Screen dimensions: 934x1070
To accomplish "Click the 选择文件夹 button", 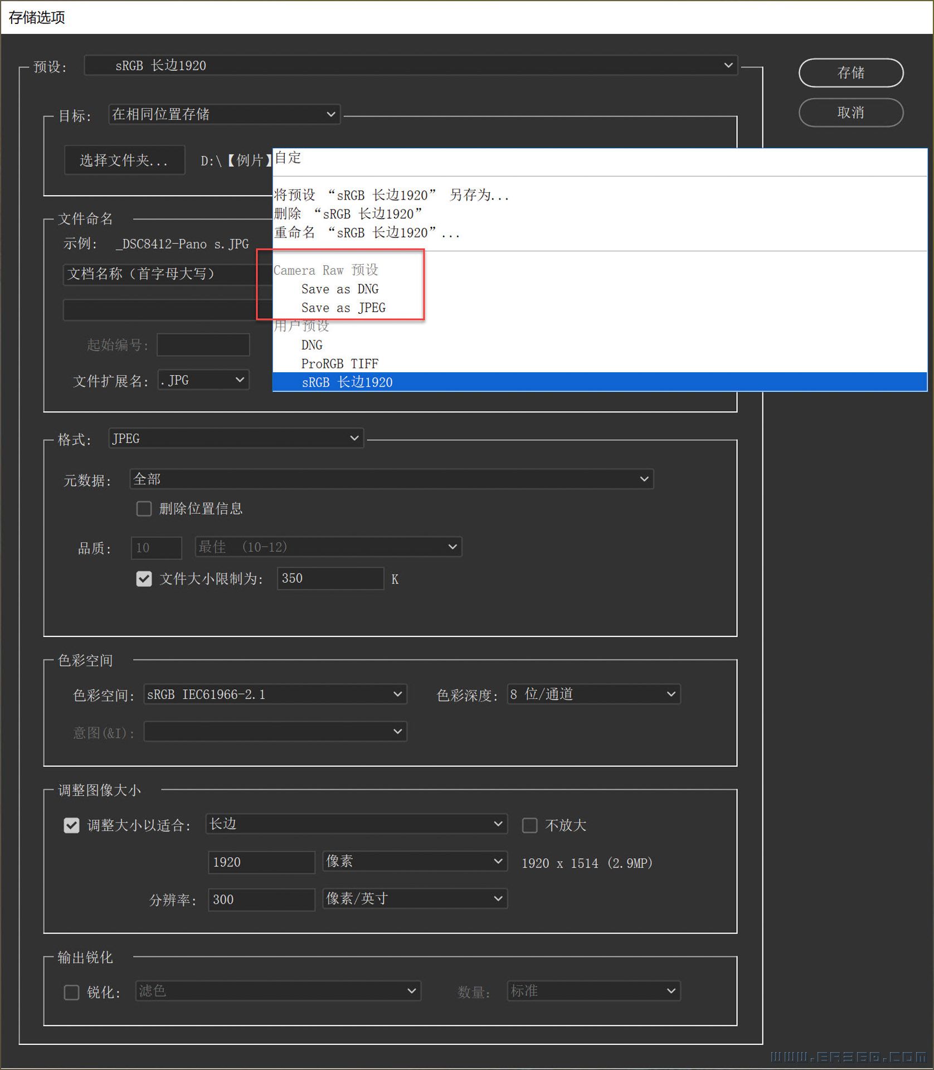I will coord(124,160).
